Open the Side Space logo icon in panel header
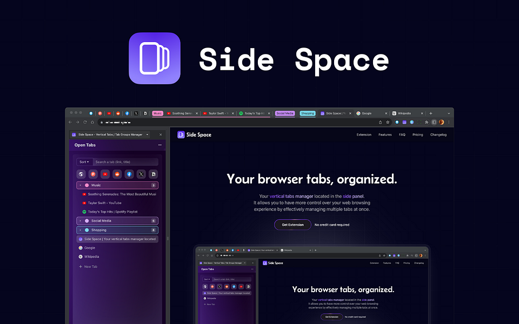 (74, 135)
